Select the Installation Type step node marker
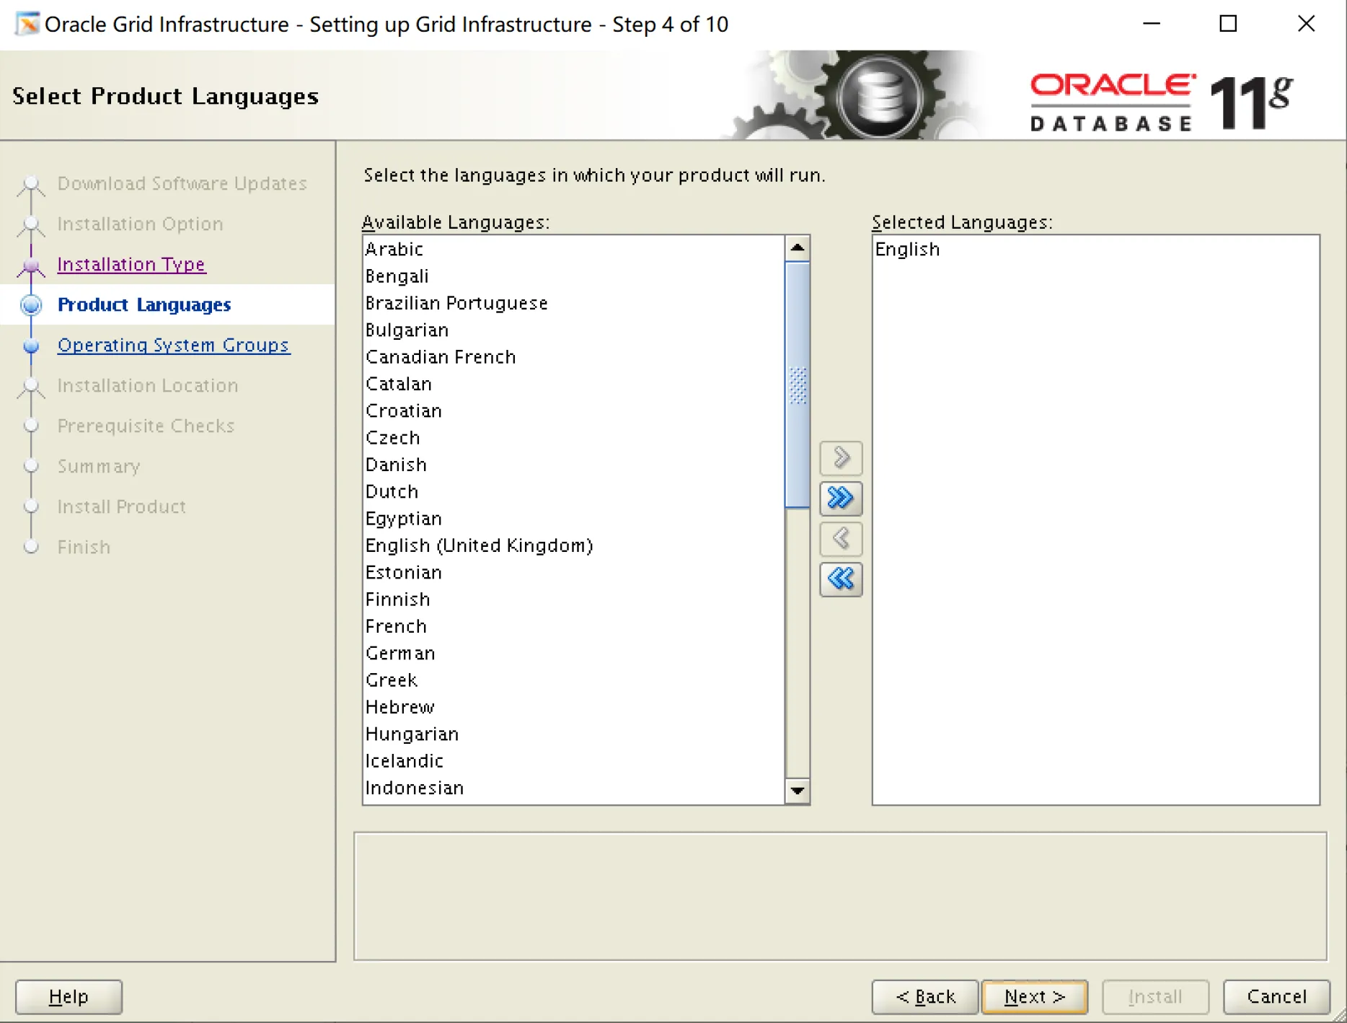 [31, 264]
